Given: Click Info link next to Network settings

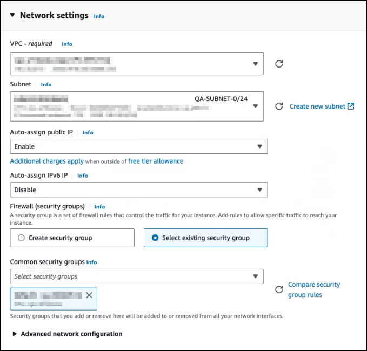Looking at the screenshot, I should click(x=99, y=16).
